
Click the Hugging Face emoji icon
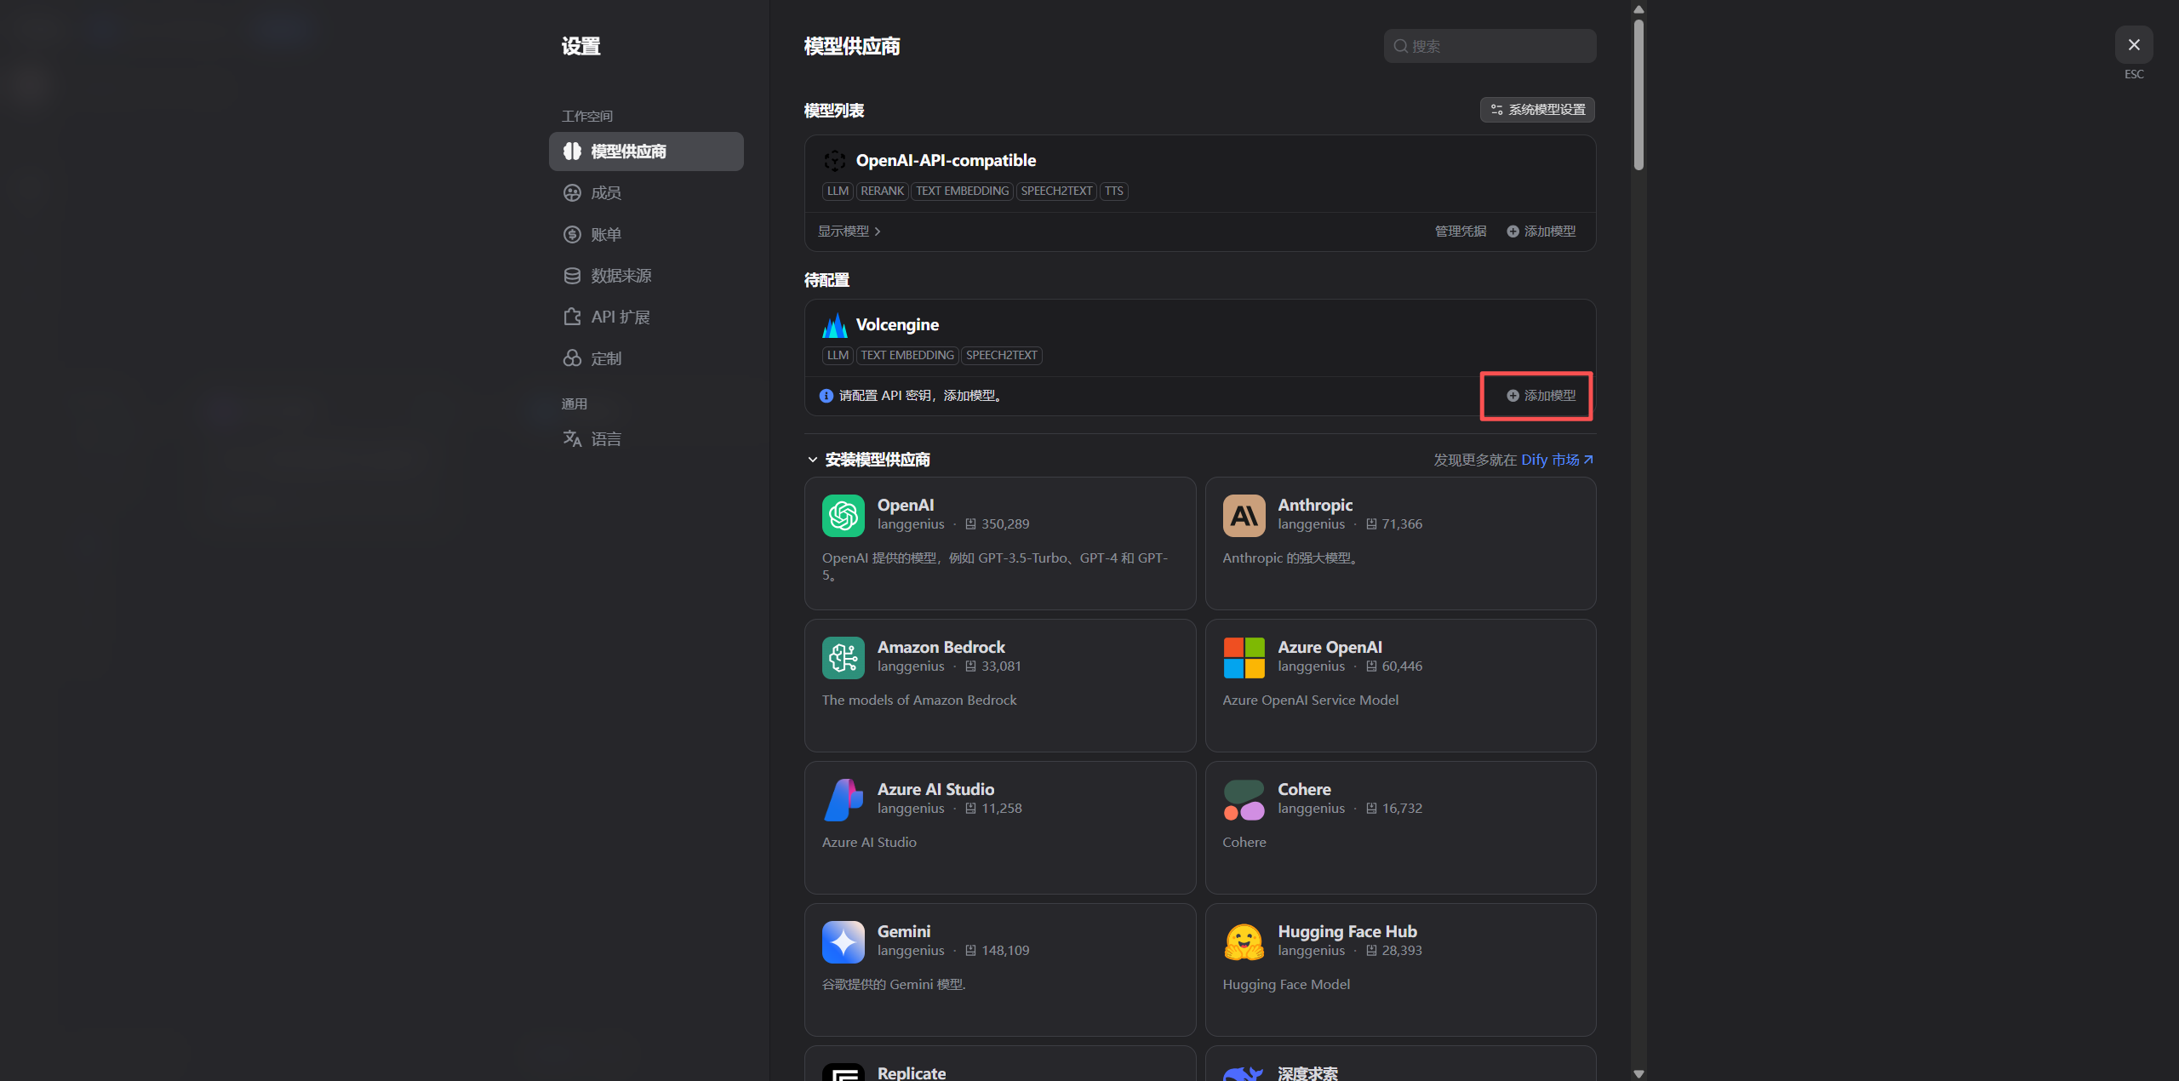tap(1244, 942)
